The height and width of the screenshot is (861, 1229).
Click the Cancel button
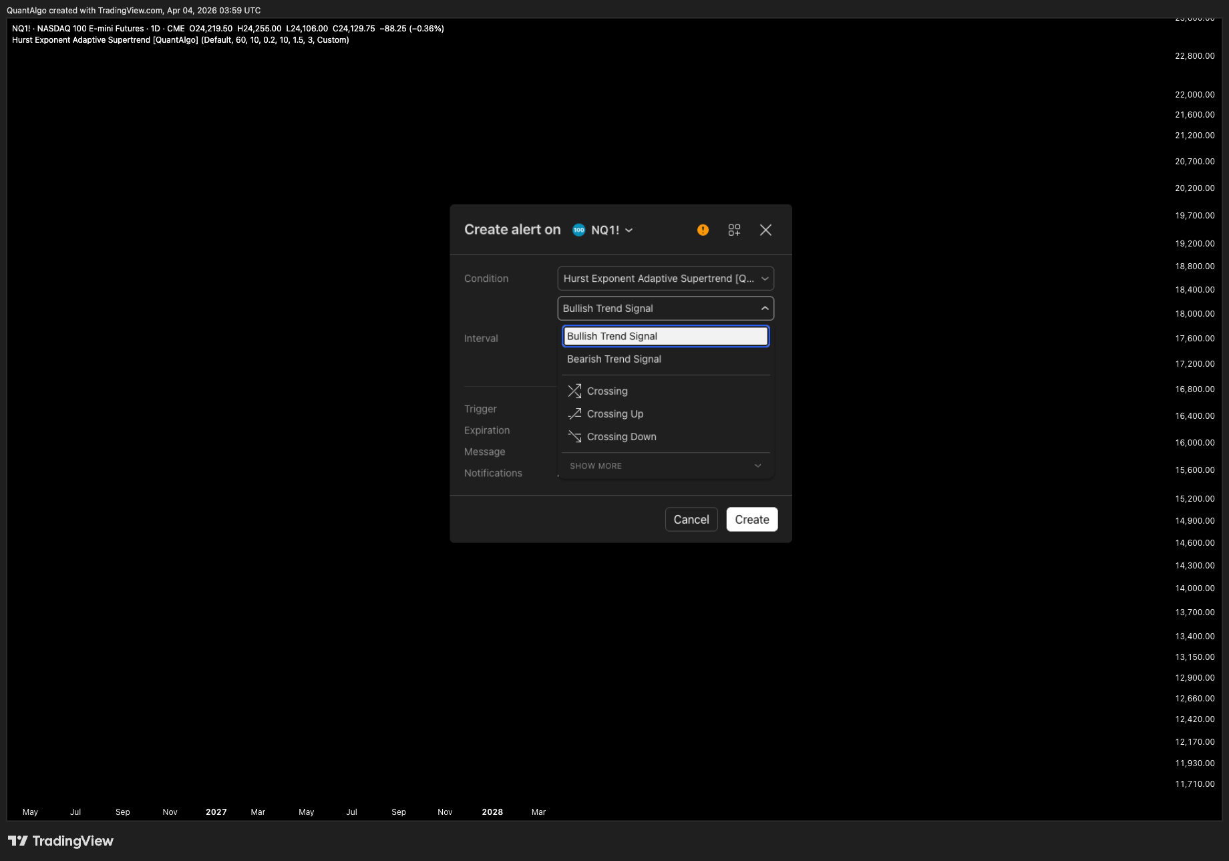(x=691, y=520)
